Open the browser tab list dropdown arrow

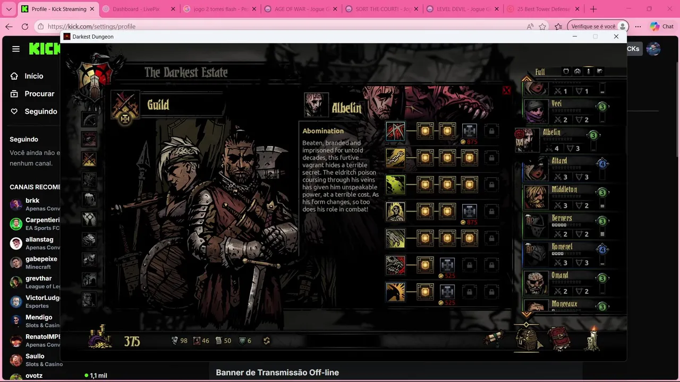[x=8, y=9]
